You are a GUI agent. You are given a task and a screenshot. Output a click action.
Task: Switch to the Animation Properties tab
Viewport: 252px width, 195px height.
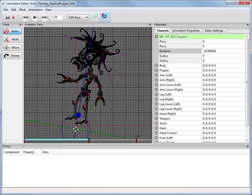tap(186, 31)
